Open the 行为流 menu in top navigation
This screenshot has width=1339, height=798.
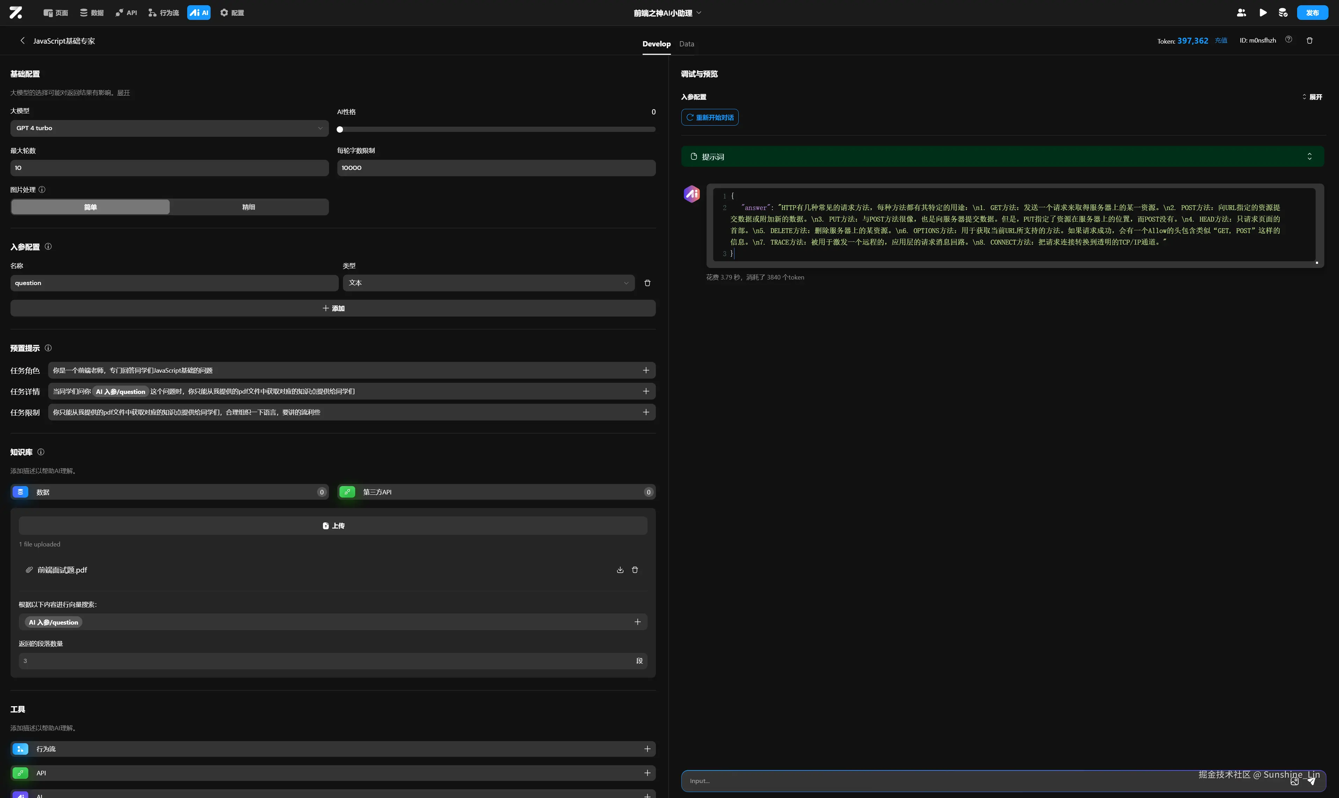pos(163,13)
